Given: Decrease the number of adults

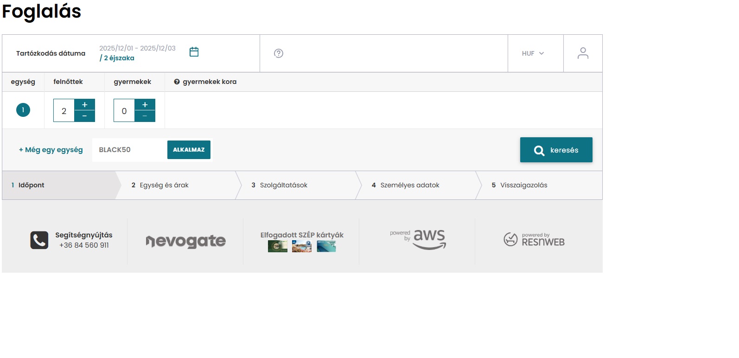Looking at the screenshot, I should 84,116.
